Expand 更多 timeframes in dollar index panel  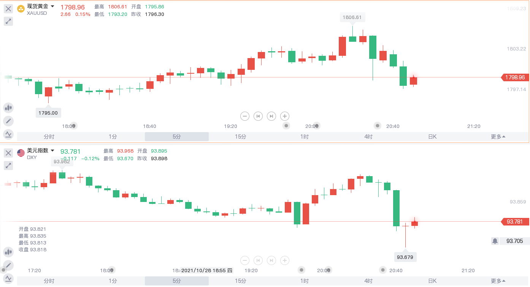(498, 281)
